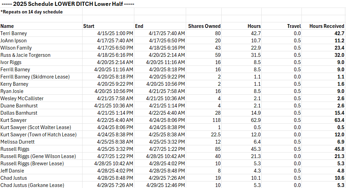Click the Travel column header
The image size is (346, 188).
(281, 26)
